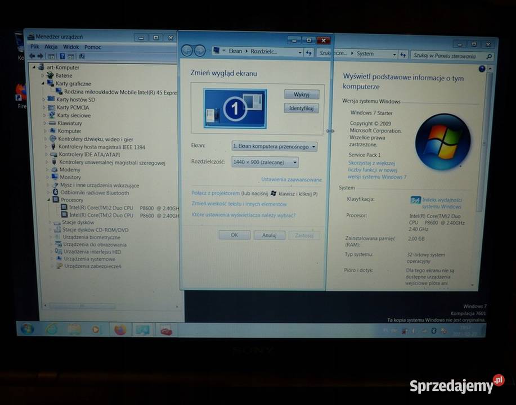516x405 pixels.
Task: Select Stacje dysków row
Action: (73, 223)
